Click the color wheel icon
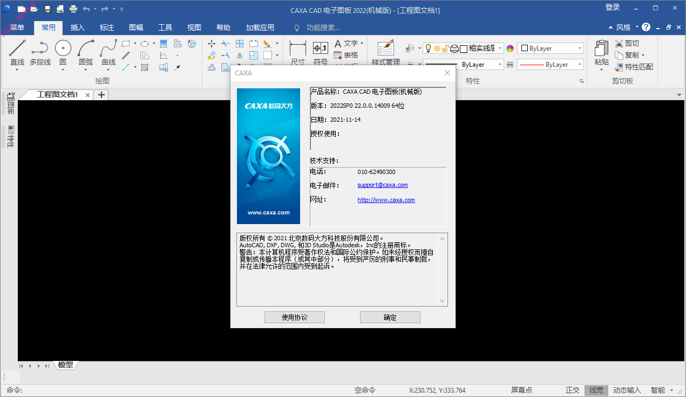The image size is (686, 397). pos(510,48)
